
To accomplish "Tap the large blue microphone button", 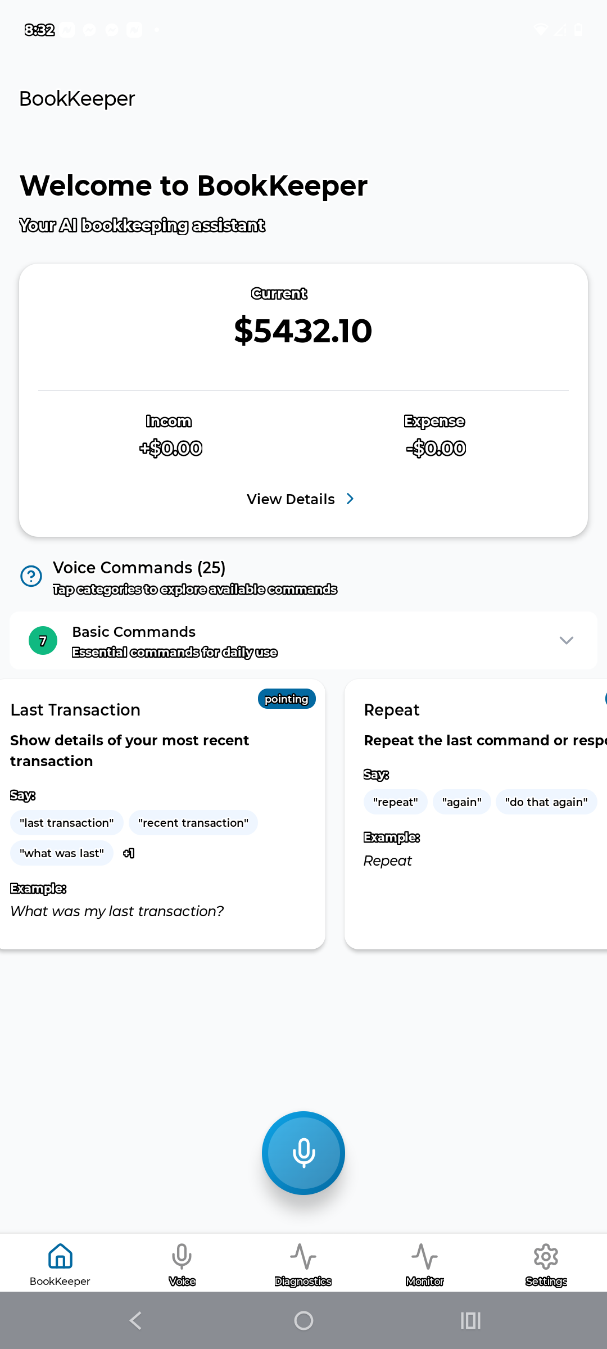I will pyautogui.click(x=303, y=1152).
